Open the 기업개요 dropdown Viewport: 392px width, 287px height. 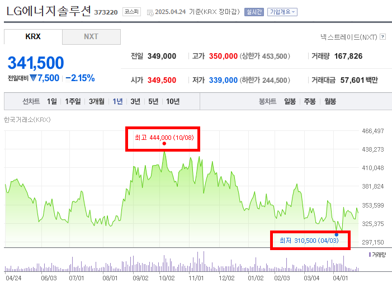click(x=282, y=12)
